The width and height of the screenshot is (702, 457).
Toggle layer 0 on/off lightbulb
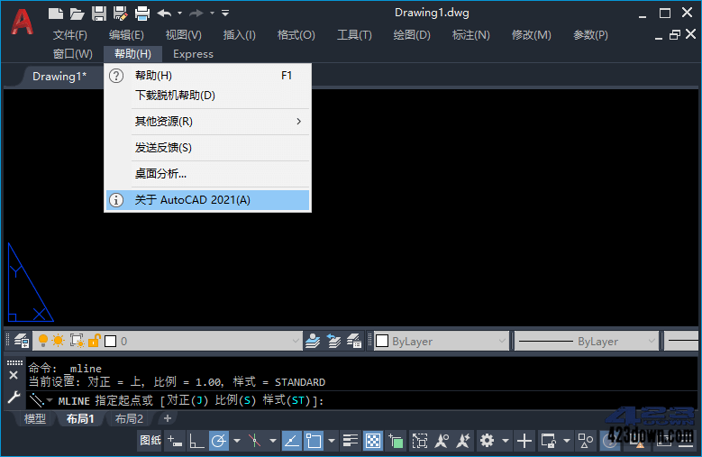point(43,341)
